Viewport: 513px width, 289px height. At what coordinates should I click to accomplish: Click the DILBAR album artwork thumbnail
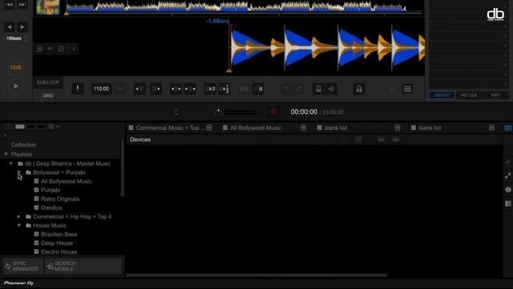pos(48,7)
